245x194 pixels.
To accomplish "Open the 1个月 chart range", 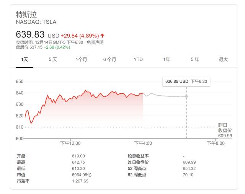I will (81, 60).
